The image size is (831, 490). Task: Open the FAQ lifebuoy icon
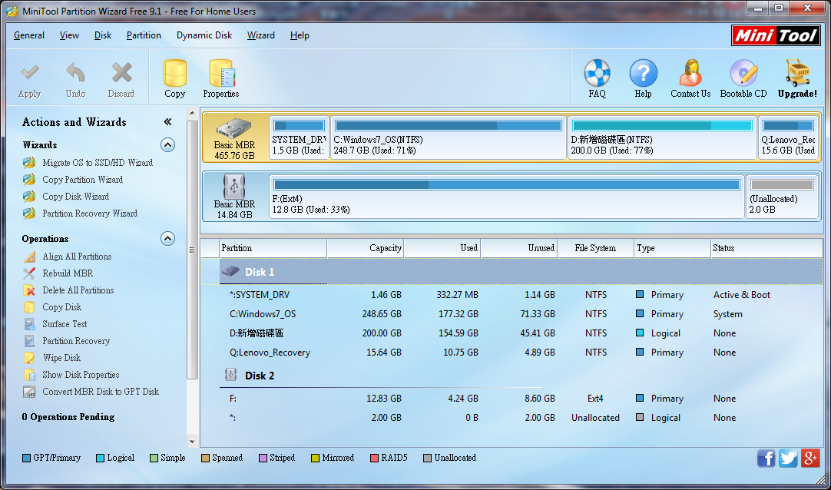pos(598,72)
